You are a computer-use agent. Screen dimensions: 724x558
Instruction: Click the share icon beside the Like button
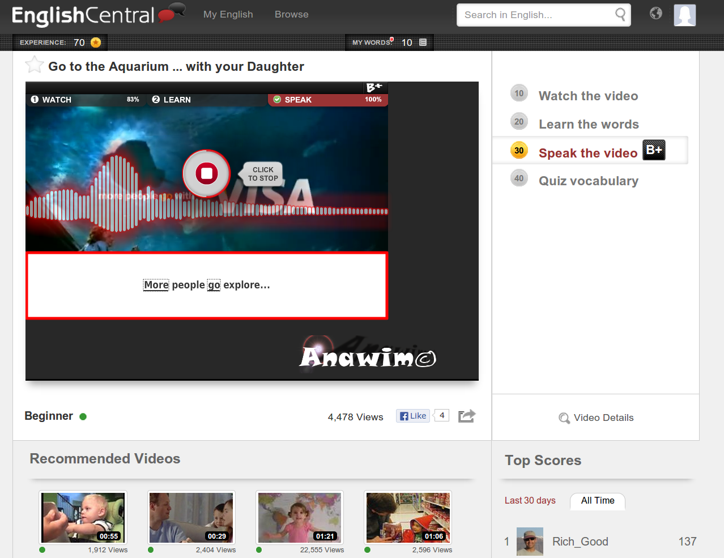(466, 415)
